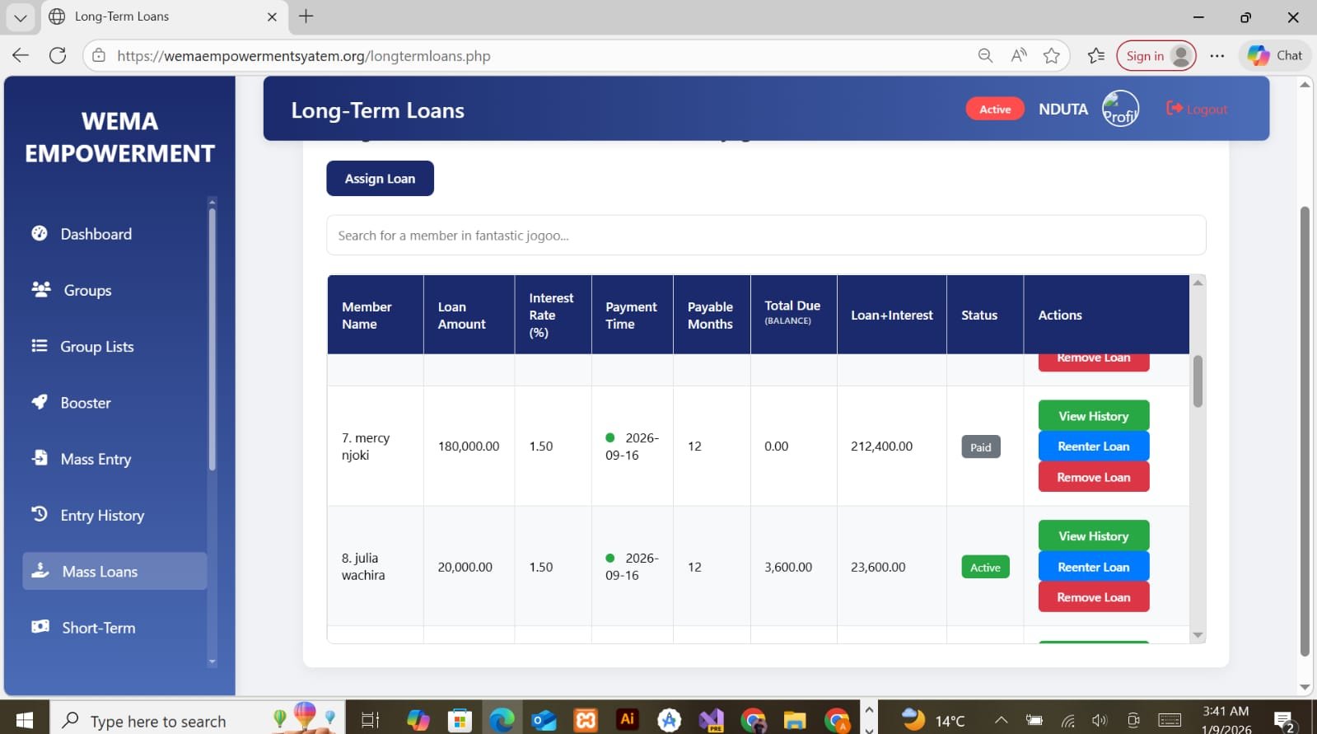This screenshot has height=734, width=1317.
Task: Click the Assign Loan button
Action: pos(380,179)
